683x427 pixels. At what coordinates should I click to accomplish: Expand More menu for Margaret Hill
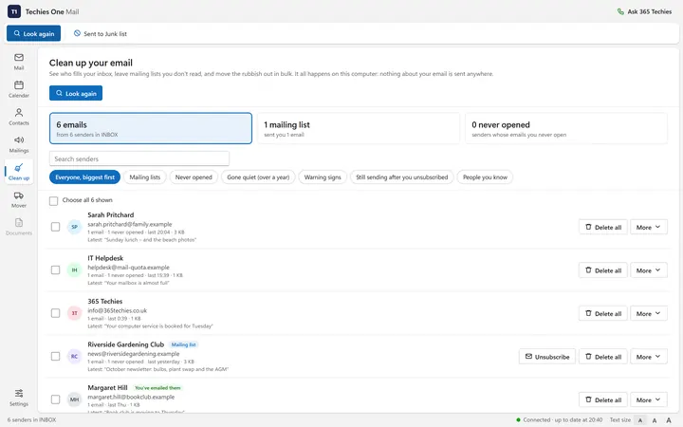coord(648,399)
